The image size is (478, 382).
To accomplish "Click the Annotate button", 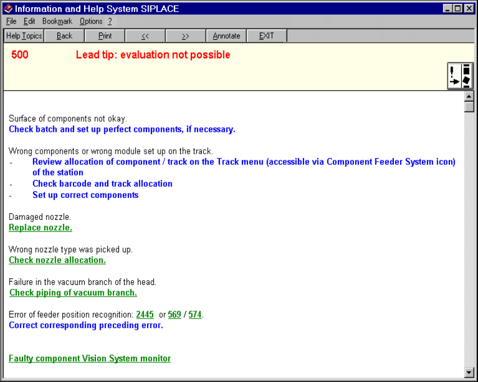I will click(x=226, y=36).
